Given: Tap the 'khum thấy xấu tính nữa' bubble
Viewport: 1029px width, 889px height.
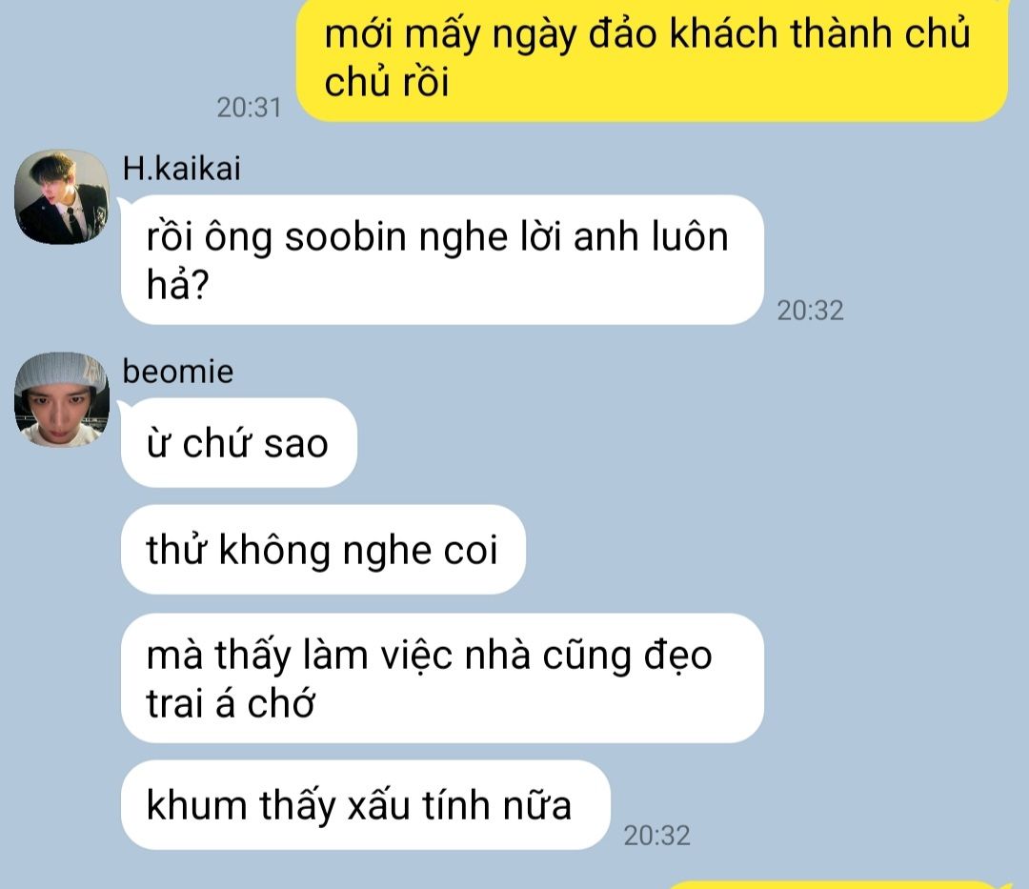Looking at the screenshot, I should (366, 805).
